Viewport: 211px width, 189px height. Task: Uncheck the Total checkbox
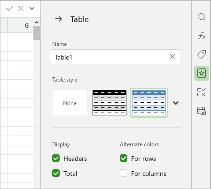pos(56,173)
